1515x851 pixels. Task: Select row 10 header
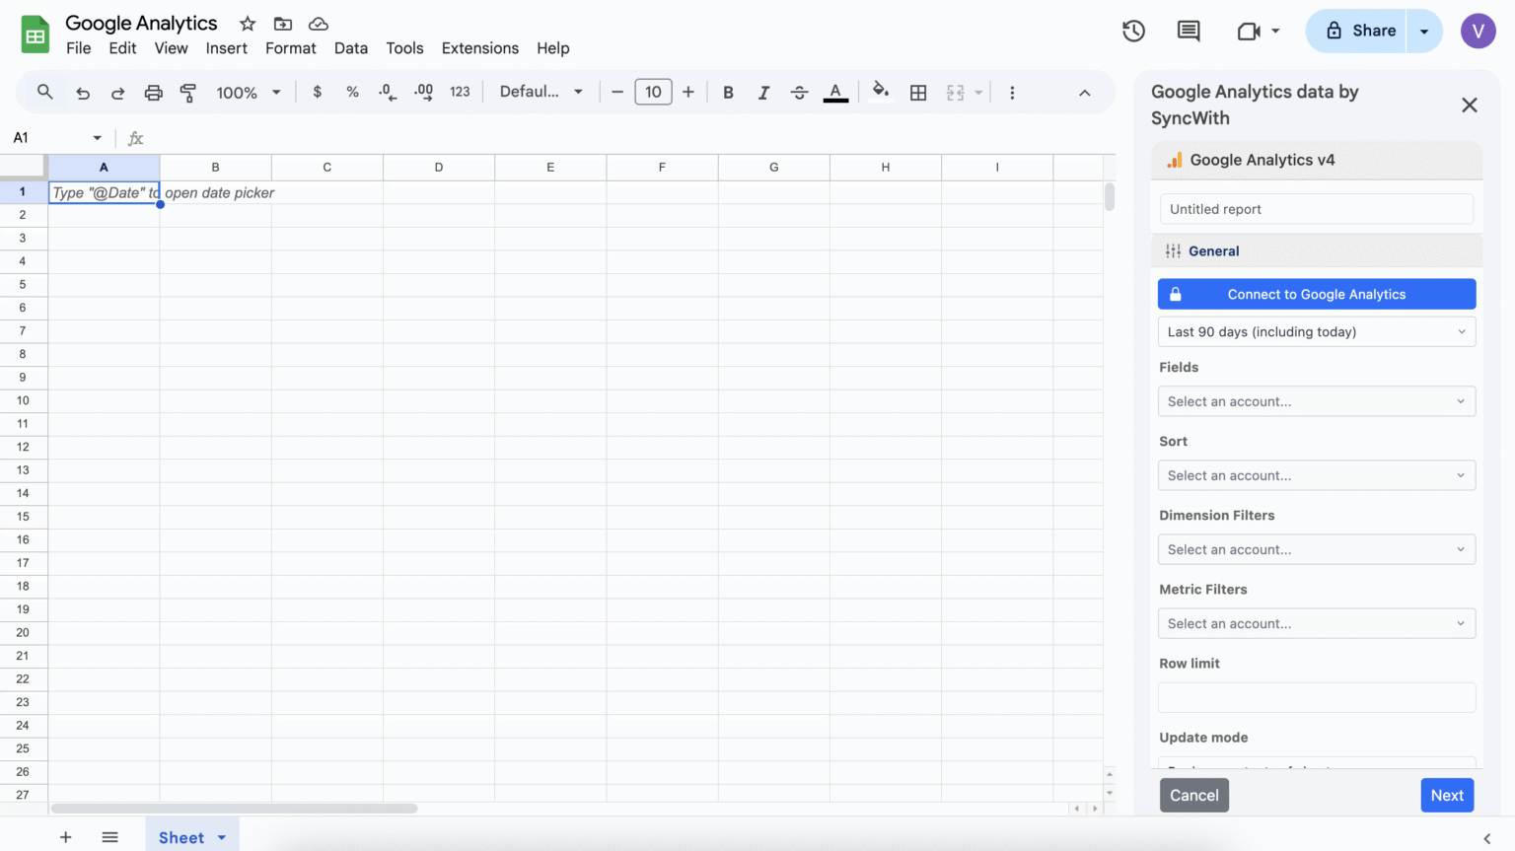pos(23,400)
